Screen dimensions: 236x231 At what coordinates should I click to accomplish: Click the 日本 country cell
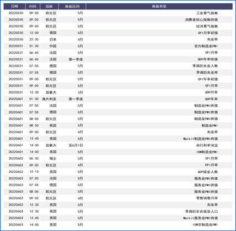[x=53, y=39]
